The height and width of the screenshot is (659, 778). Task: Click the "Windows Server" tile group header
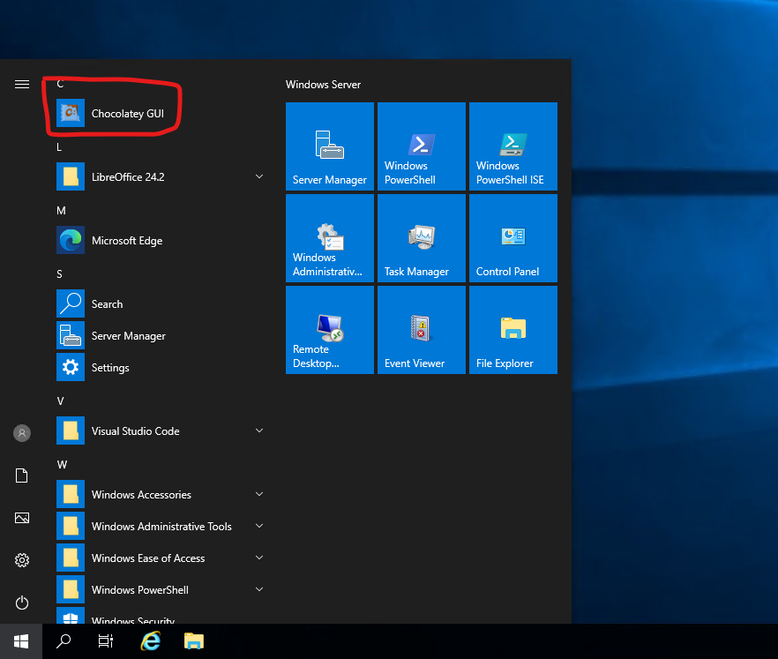pos(323,85)
